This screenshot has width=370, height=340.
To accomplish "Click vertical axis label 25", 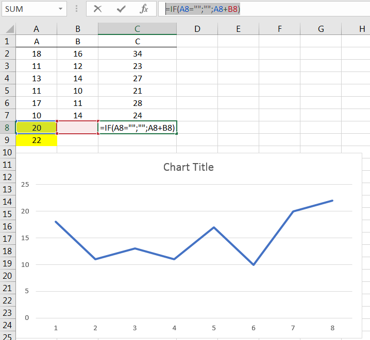I will [x=25, y=184].
